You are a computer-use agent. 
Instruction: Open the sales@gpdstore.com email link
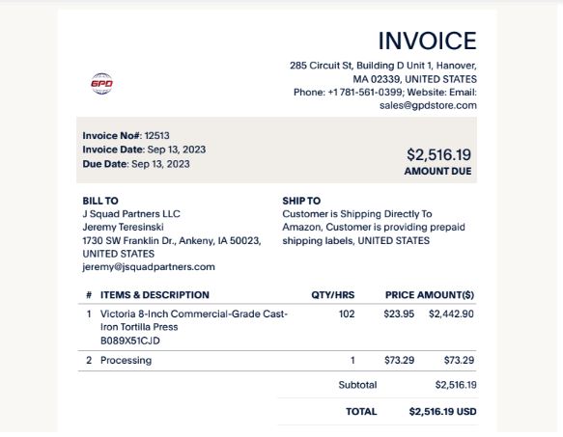click(x=428, y=105)
